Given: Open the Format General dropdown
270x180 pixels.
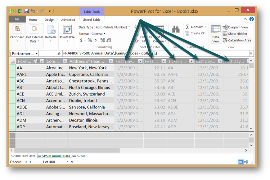Looking at the screenshot, I should coord(92,34).
